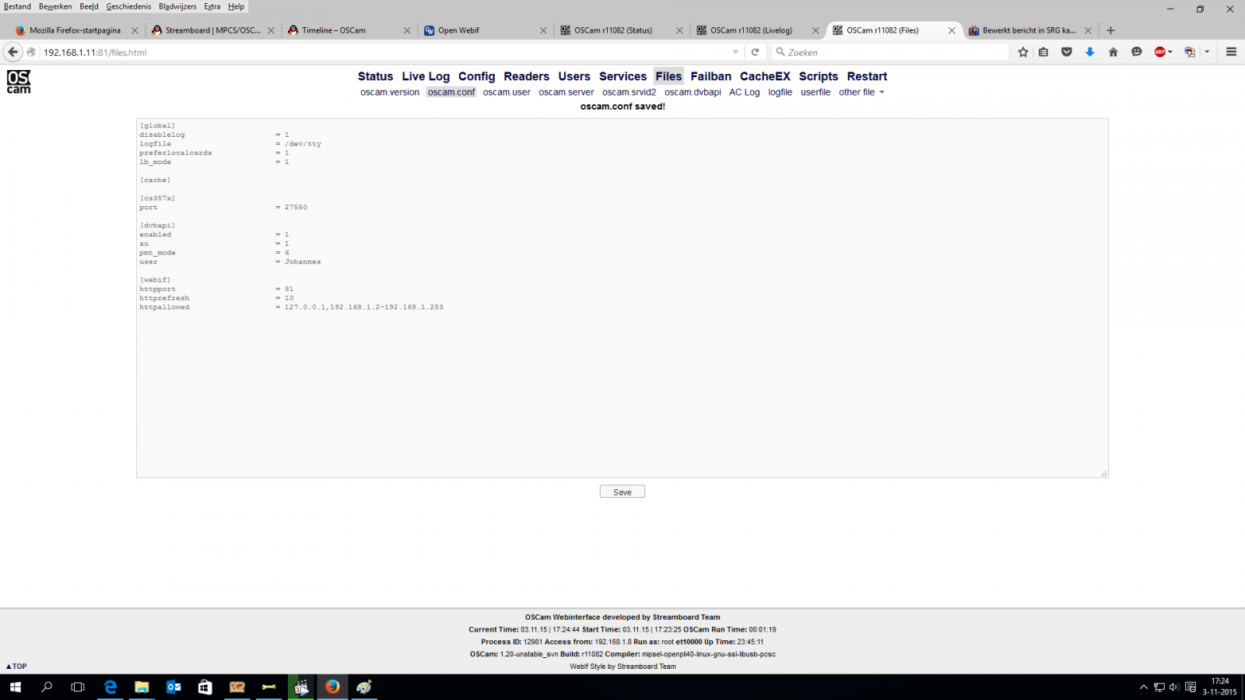
Task: Open the oscam.srvid2 file
Action: [x=629, y=92]
